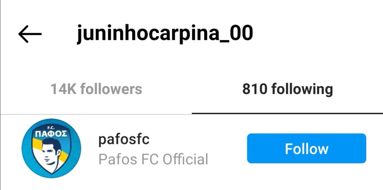Select the pafosfc list row

tap(191, 148)
